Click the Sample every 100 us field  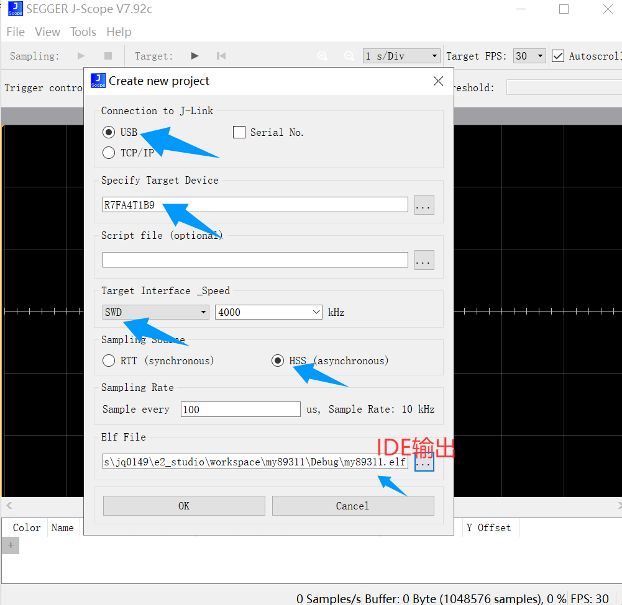[240, 410]
